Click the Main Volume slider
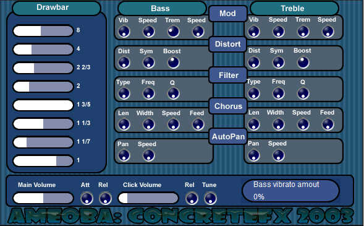The width and height of the screenshot is (364, 226). (x=43, y=198)
